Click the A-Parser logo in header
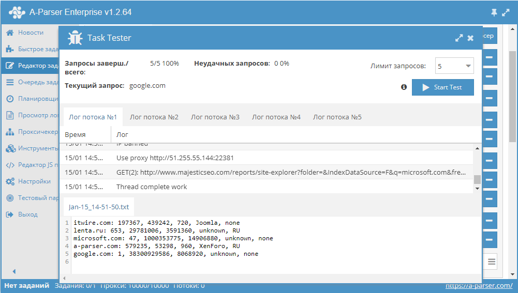Screen dimensions: 518x293 pyautogui.click(x=17, y=12)
